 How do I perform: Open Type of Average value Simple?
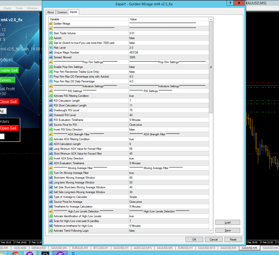[x=169, y=197]
